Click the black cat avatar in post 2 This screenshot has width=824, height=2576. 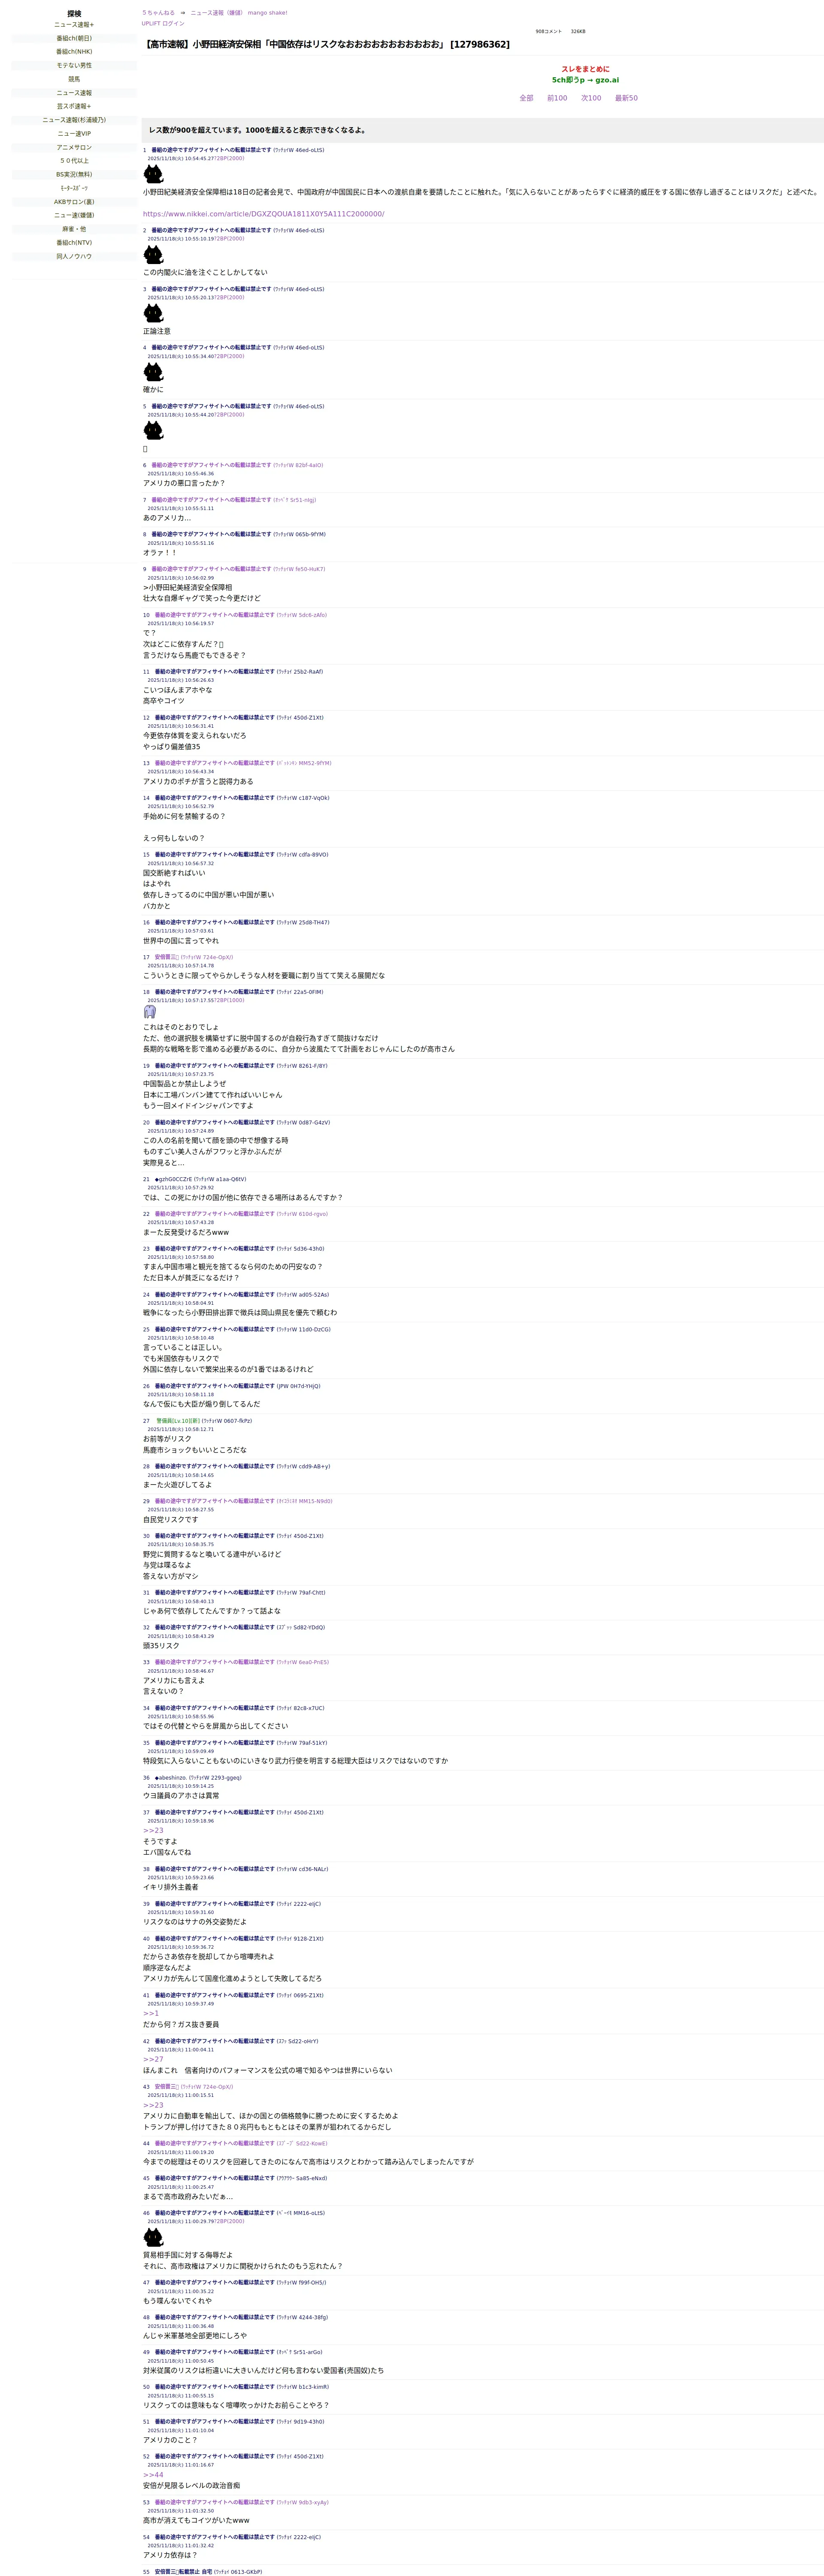pyautogui.click(x=153, y=254)
